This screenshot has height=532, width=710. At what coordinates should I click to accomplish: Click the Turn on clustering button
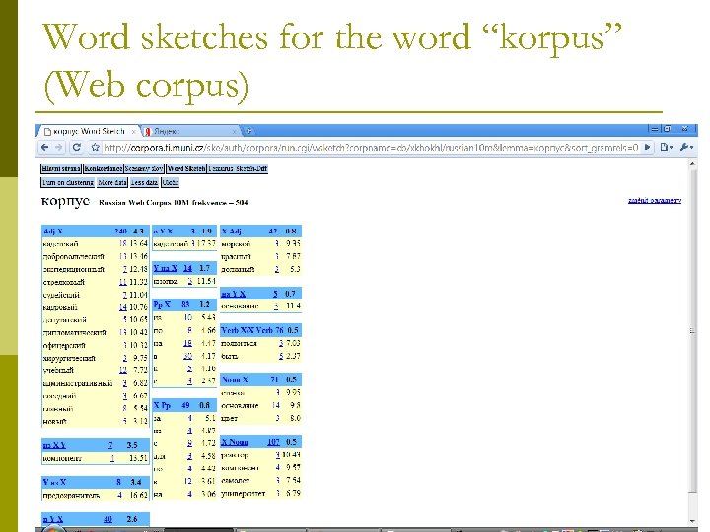[x=68, y=183]
